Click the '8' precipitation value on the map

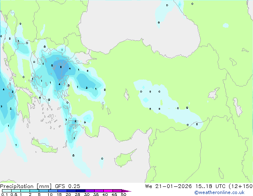(61, 67)
